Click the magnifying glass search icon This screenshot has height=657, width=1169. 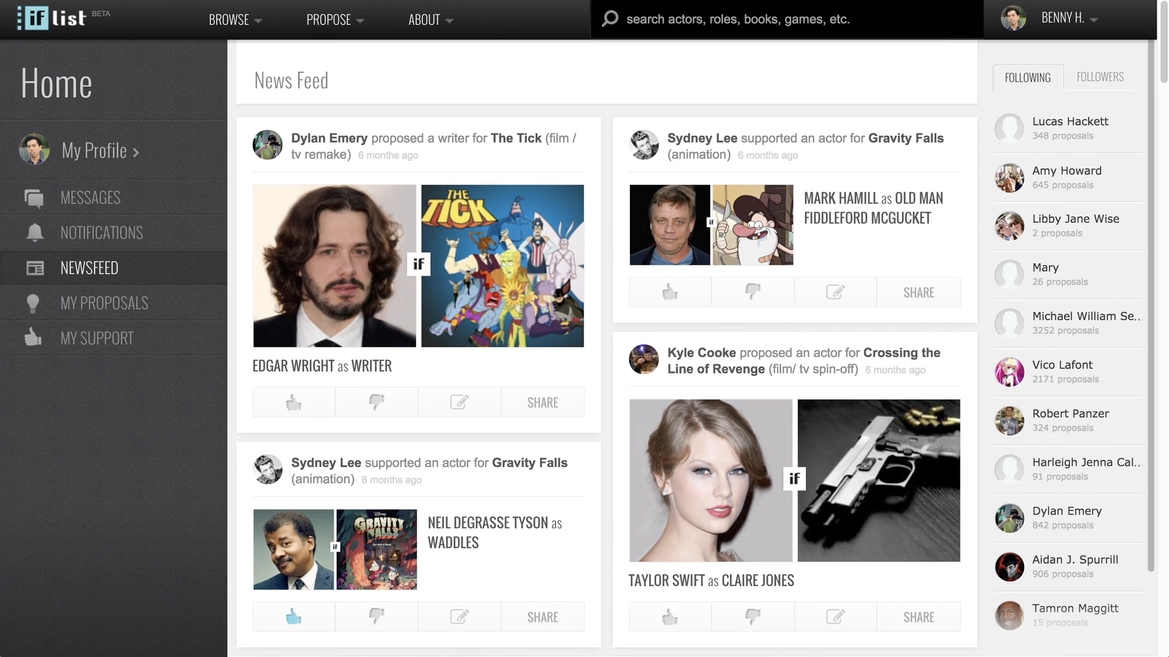point(610,19)
